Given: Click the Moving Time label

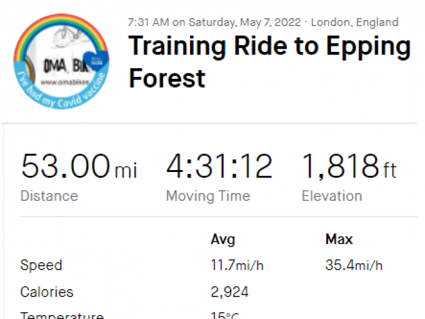Looking at the screenshot, I should point(207,196).
